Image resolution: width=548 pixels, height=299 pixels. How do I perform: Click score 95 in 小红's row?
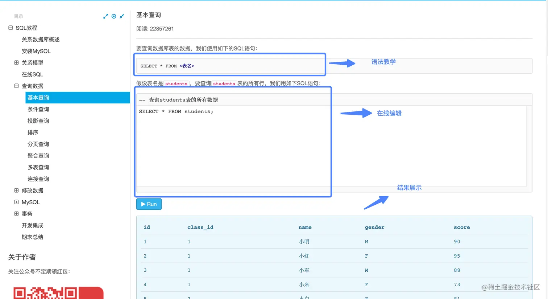click(457, 256)
